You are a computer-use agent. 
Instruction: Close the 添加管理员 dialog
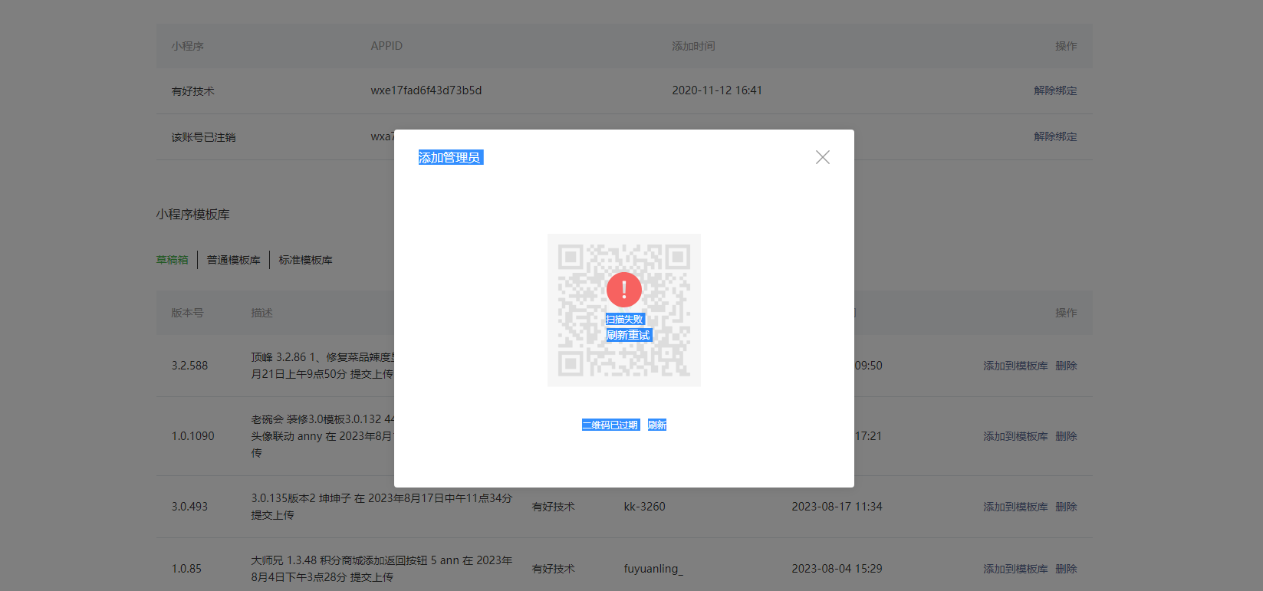pyautogui.click(x=823, y=157)
